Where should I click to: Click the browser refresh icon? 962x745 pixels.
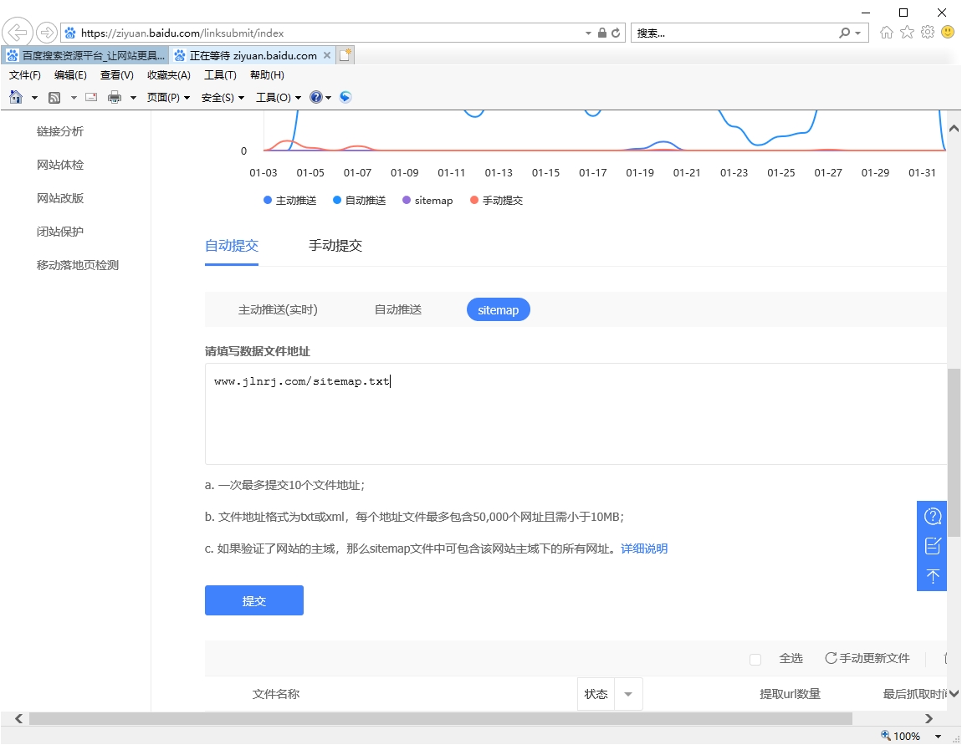click(x=617, y=33)
